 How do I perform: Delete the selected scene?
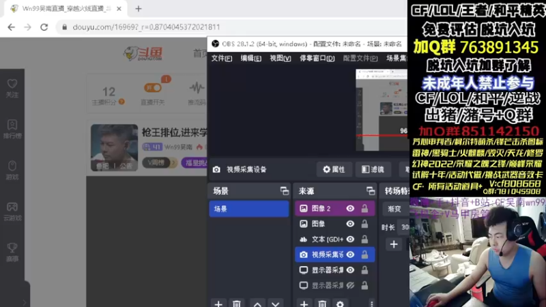click(237, 304)
